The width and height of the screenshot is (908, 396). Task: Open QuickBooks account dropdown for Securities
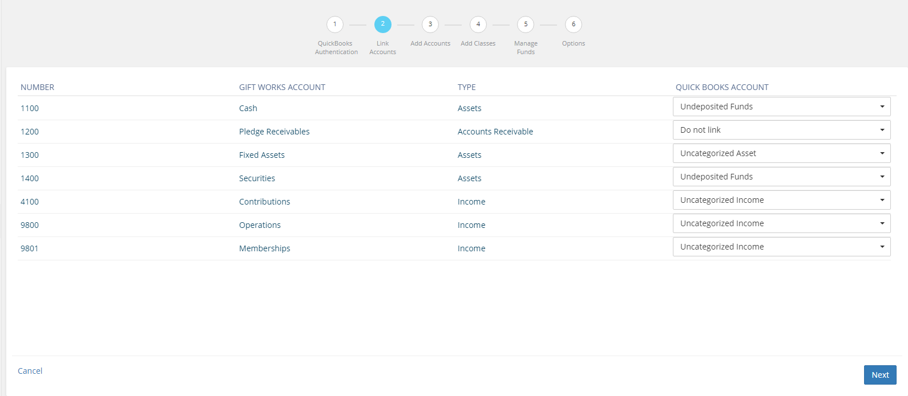click(x=782, y=177)
